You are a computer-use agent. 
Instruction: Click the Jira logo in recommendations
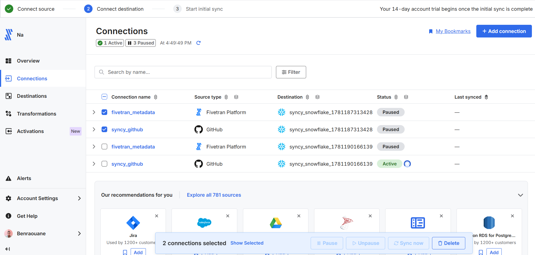(133, 223)
